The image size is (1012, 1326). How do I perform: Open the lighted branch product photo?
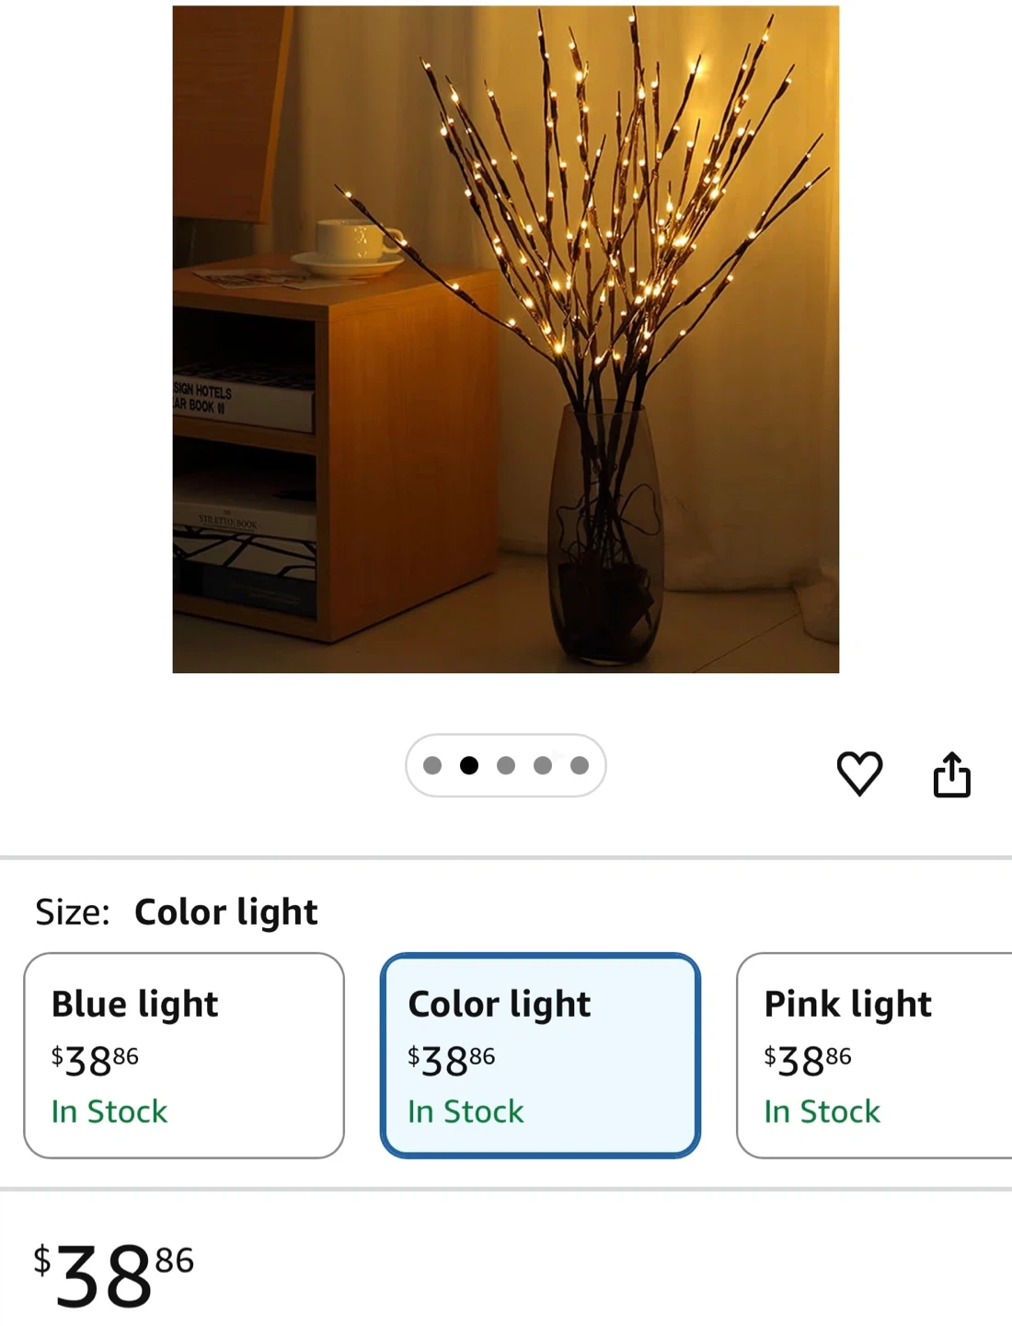tap(505, 339)
